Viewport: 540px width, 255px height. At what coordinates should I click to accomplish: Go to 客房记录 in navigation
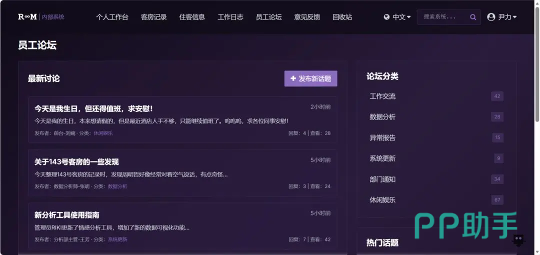(x=153, y=17)
